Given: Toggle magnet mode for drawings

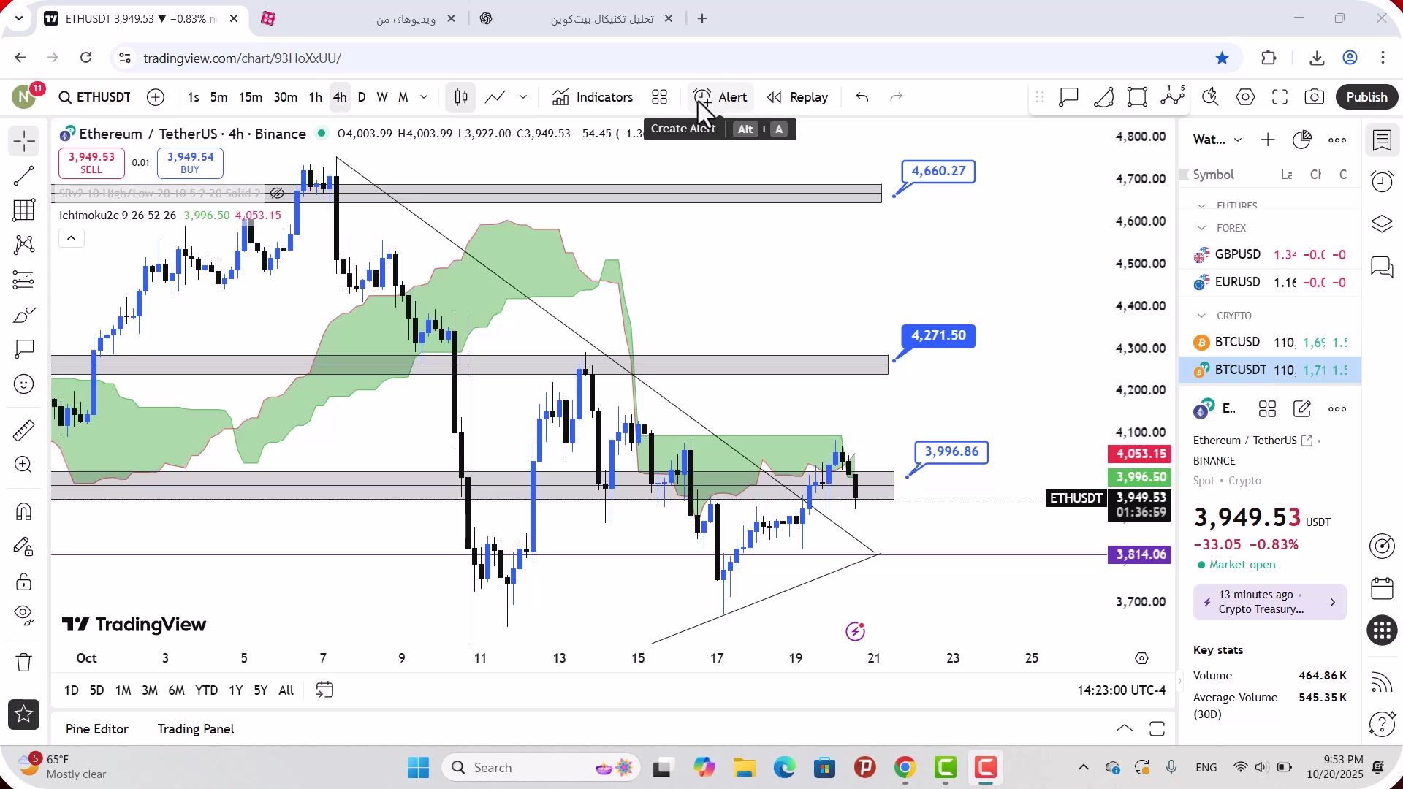Looking at the screenshot, I should [x=24, y=511].
